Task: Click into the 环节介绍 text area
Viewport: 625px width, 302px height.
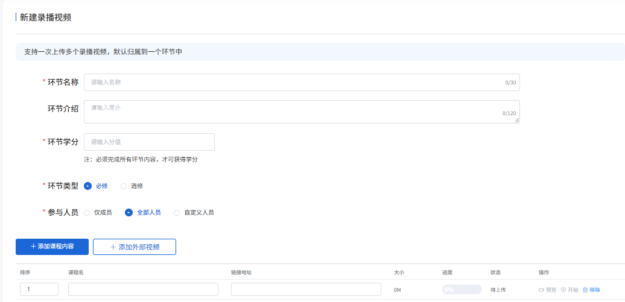Action: (x=296, y=111)
